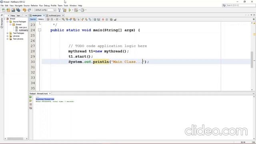Switch to mythread.java editor tab

pyautogui.click(x=54, y=16)
